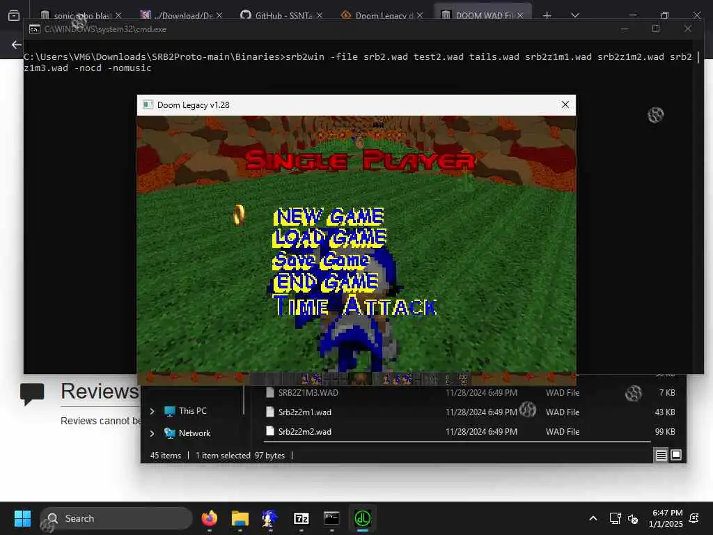Open browser tab overview icon
The width and height of the screenshot is (713, 535).
[14, 15]
